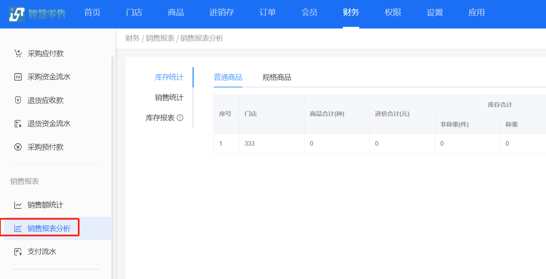546x279 pixels.
Task: Click the 门店 column header
Action: pos(272,114)
